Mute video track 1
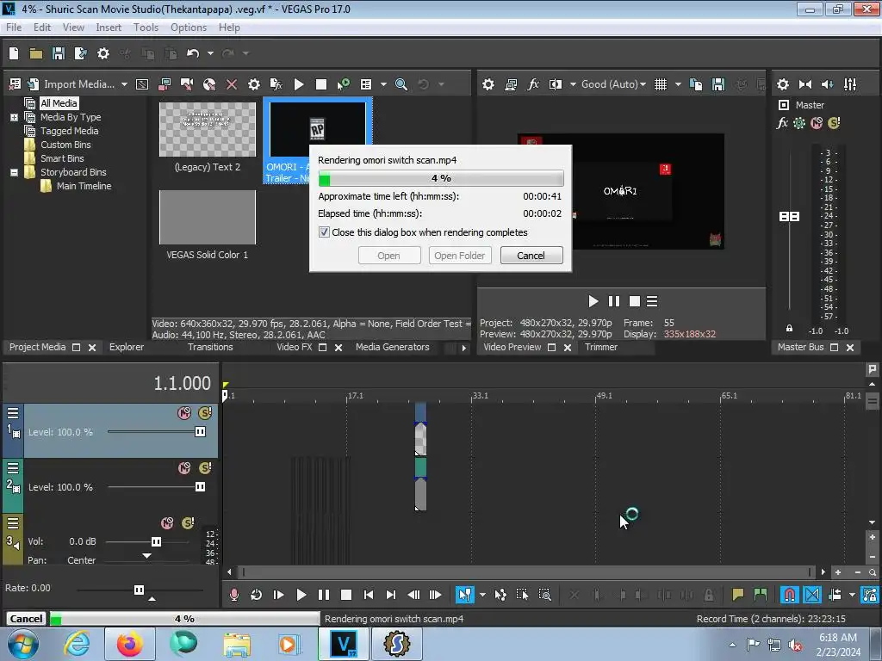This screenshot has width=882, height=661. click(x=184, y=413)
